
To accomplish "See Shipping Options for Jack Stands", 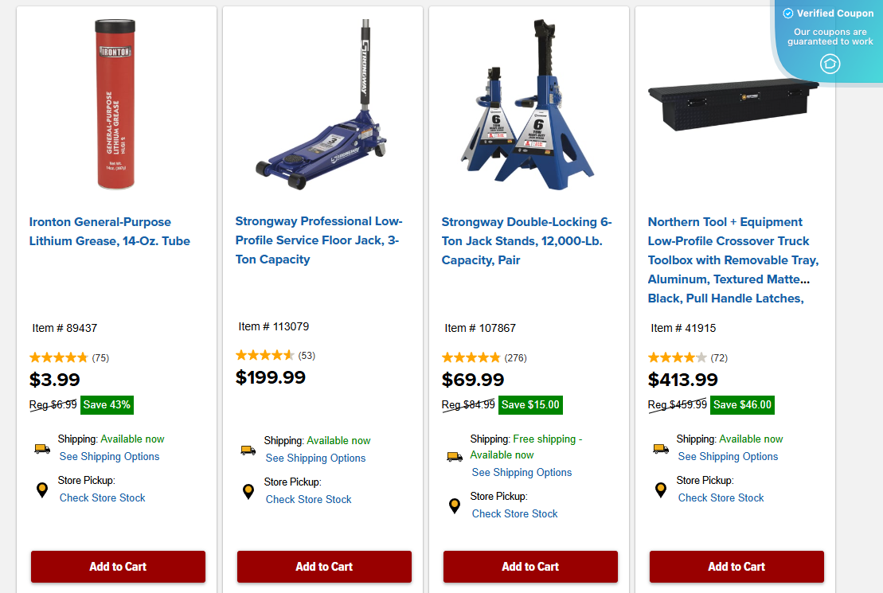I will [522, 472].
